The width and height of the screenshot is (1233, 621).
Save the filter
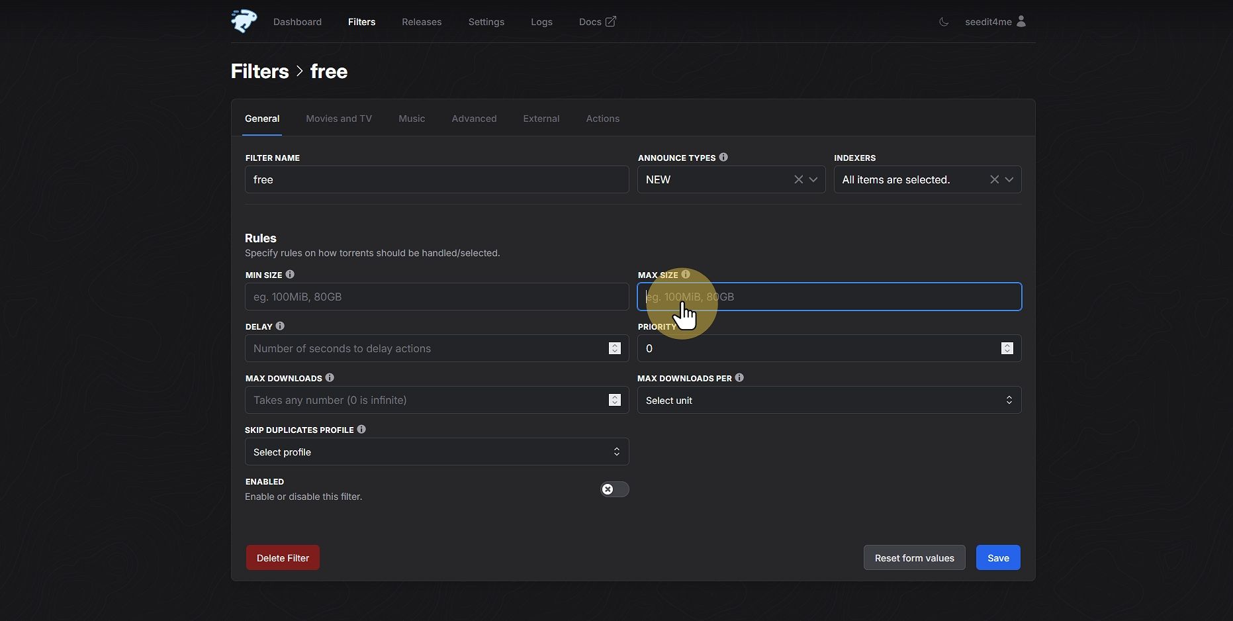coord(998,557)
